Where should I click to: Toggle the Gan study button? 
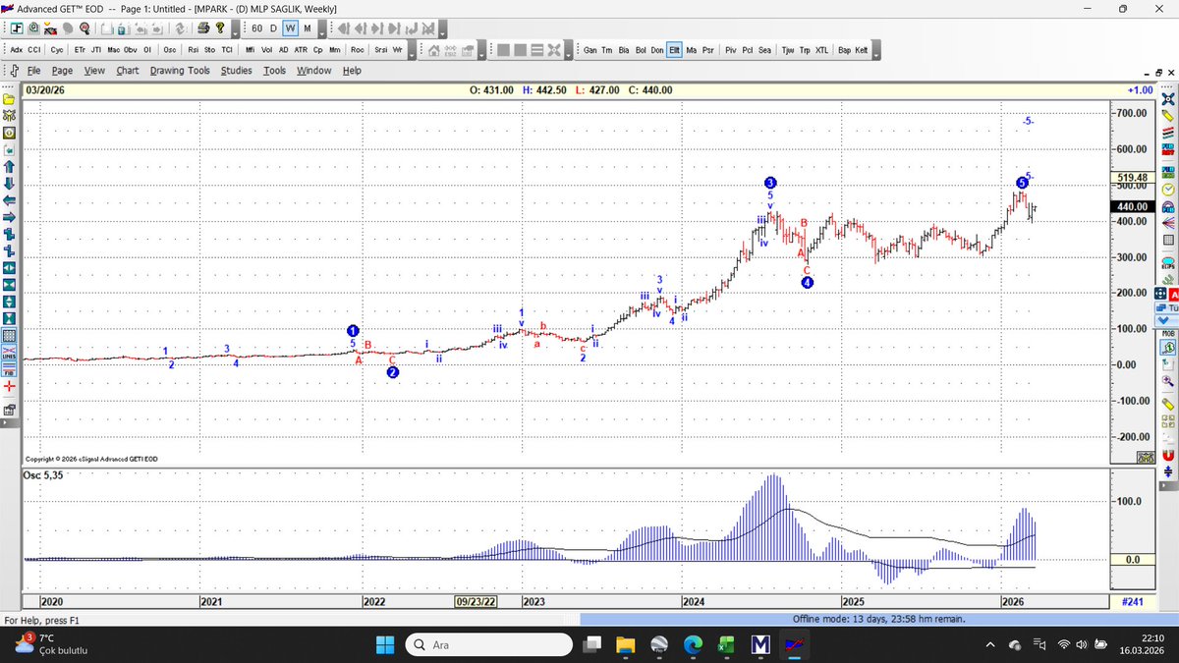(590, 49)
